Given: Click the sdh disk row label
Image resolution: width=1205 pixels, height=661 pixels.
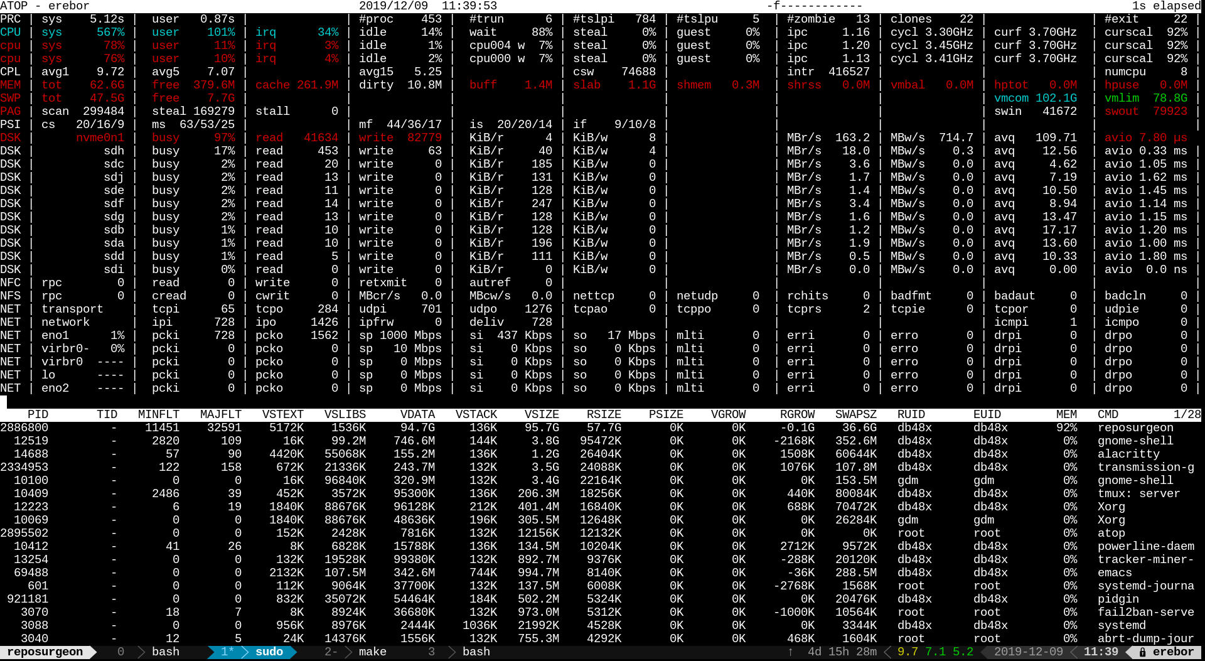Looking at the screenshot, I should coord(114,151).
